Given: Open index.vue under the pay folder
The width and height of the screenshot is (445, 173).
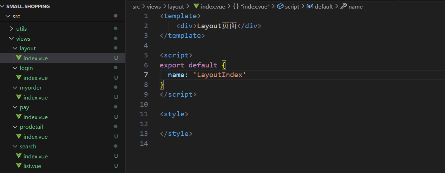Looking at the screenshot, I should [x=35, y=117].
